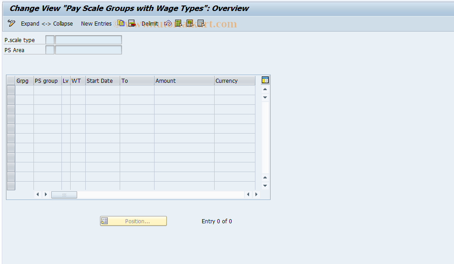Click Entry 0 of 0 status text
Screen dimensions: 454x264
point(216,221)
